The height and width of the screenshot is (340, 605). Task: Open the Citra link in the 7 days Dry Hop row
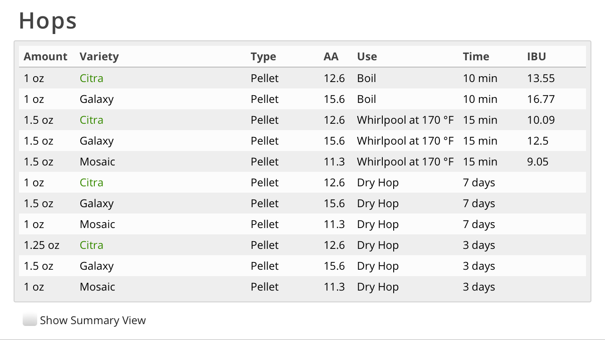tap(92, 183)
